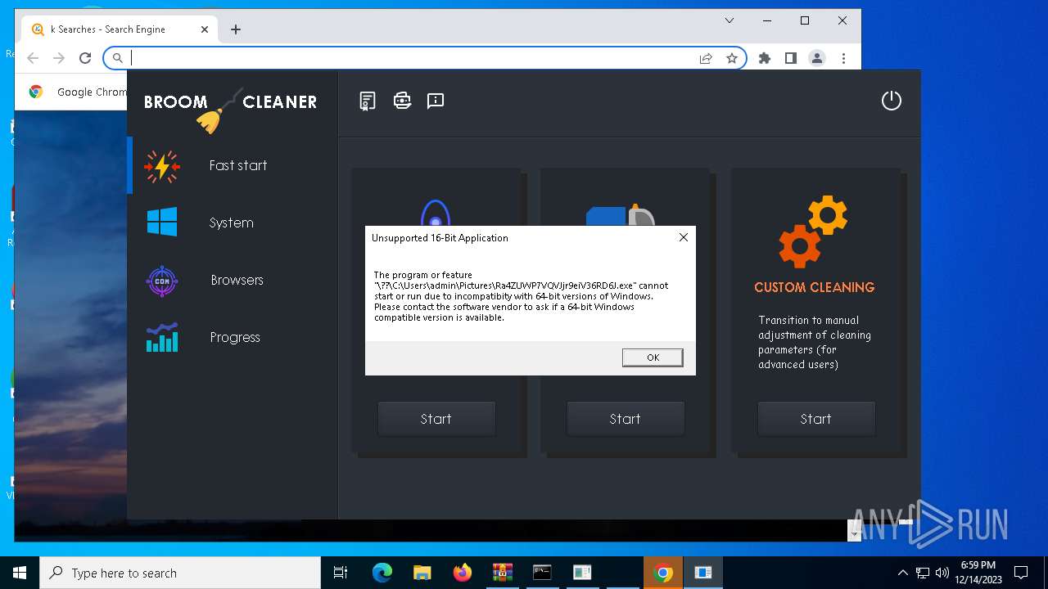Click the Progress bar chart icon
Image resolution: width=1048 pixels, height=589 pixels.
click(162, 337)
